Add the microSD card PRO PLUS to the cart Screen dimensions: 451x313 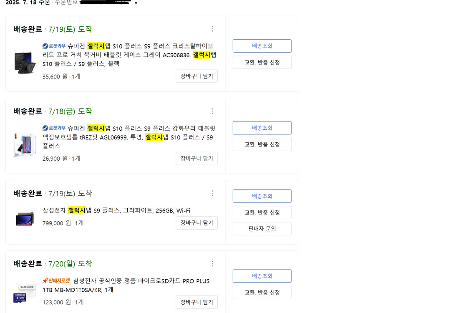tap(197, 302)
